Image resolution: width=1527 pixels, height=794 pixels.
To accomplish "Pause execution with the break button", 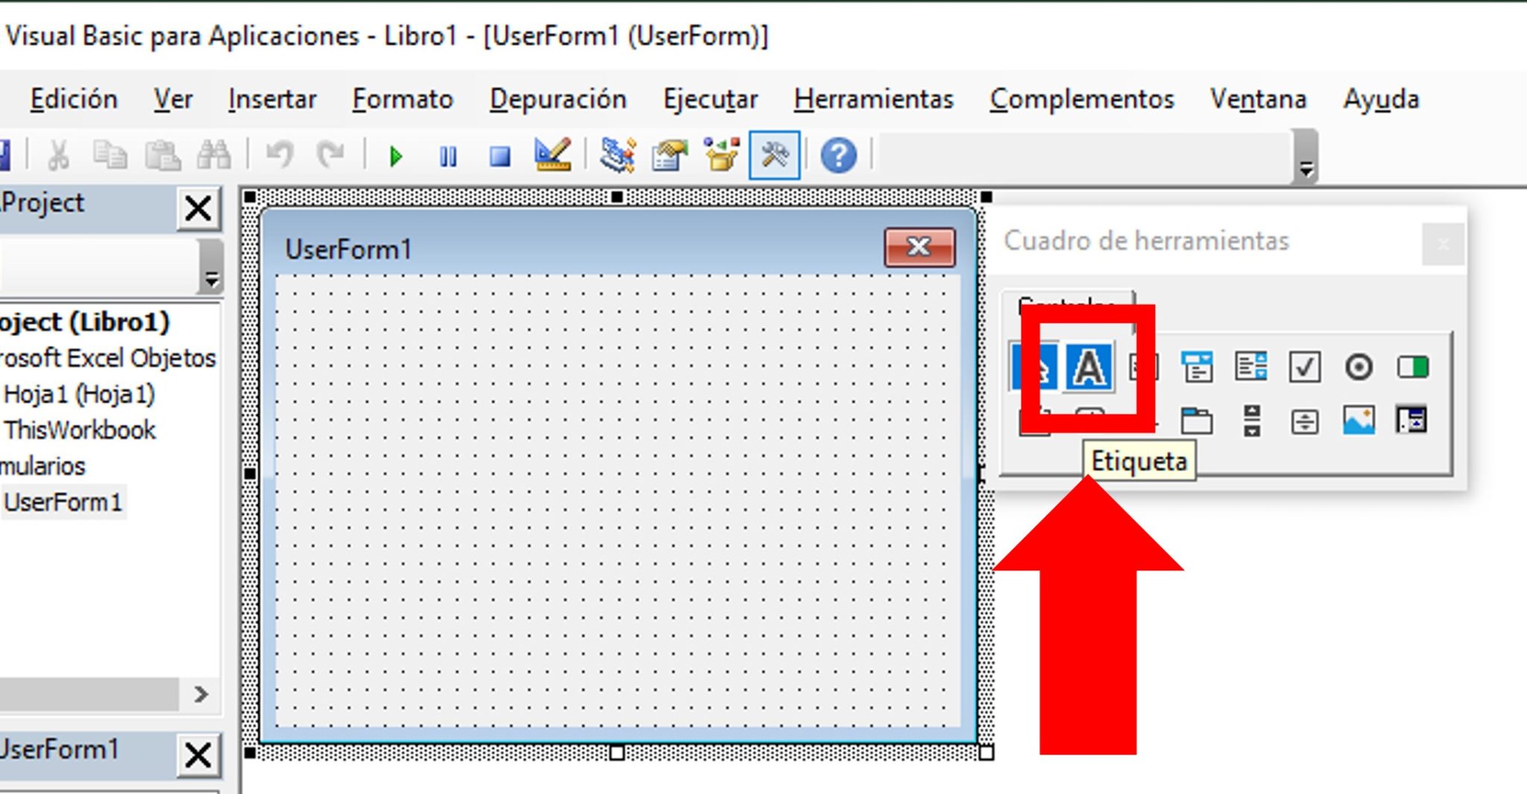I will [x=447, y=157].
